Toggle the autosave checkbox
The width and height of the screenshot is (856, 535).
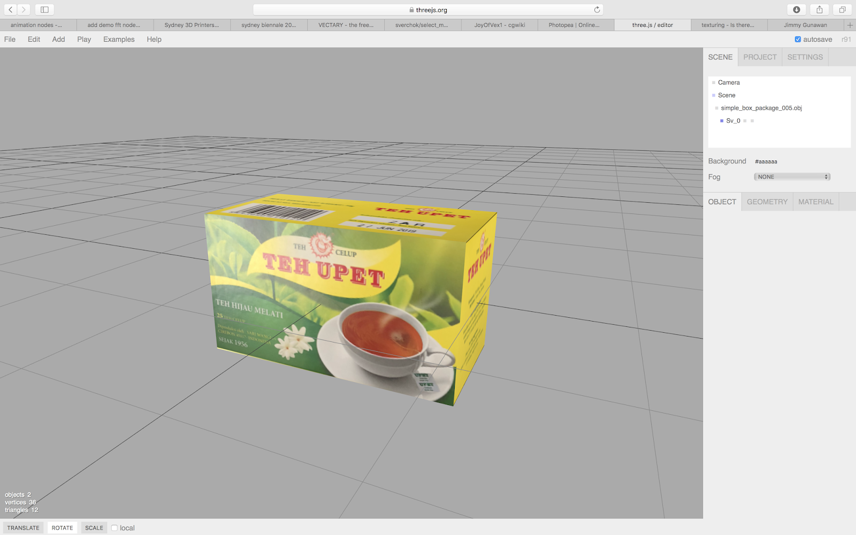(x=798, y=39)
